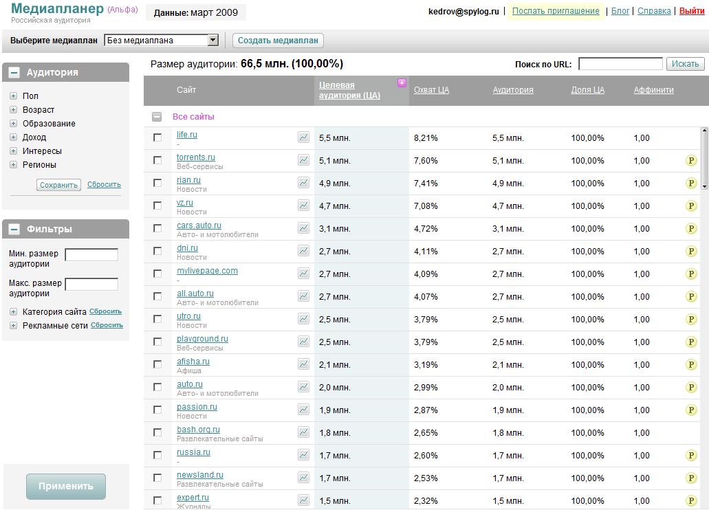Image resolution: width=709 pixels, height=510 pixels.
Task: Focus the Мин. размер аудитории field
Action: [91, 255]
